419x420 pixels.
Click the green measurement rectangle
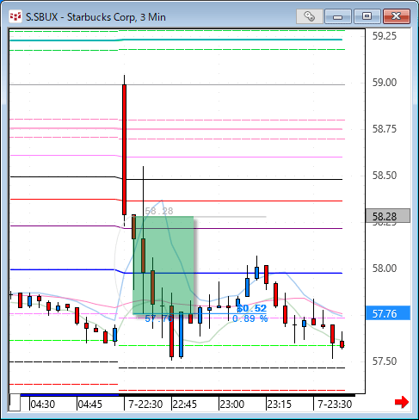pyautogui.click(x=163, y=265)
